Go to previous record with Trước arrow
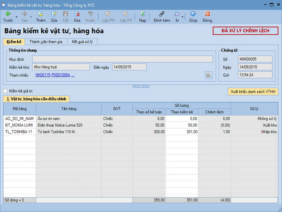 click(x=8, y=14)
